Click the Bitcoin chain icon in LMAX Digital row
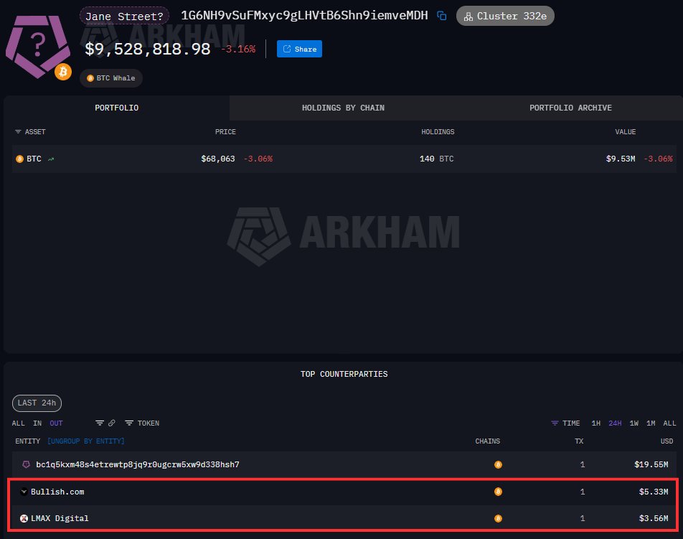Image resolution: width=683 pixels, height=539 pixels. click(498, 518)
